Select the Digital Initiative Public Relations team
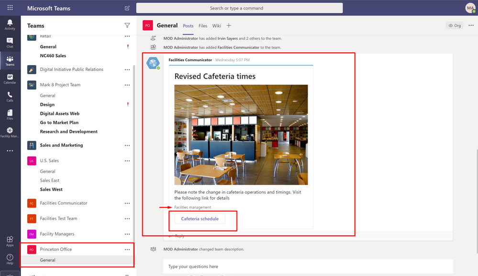The width and height of the screenshot is (478, 276). pos(72,69)
